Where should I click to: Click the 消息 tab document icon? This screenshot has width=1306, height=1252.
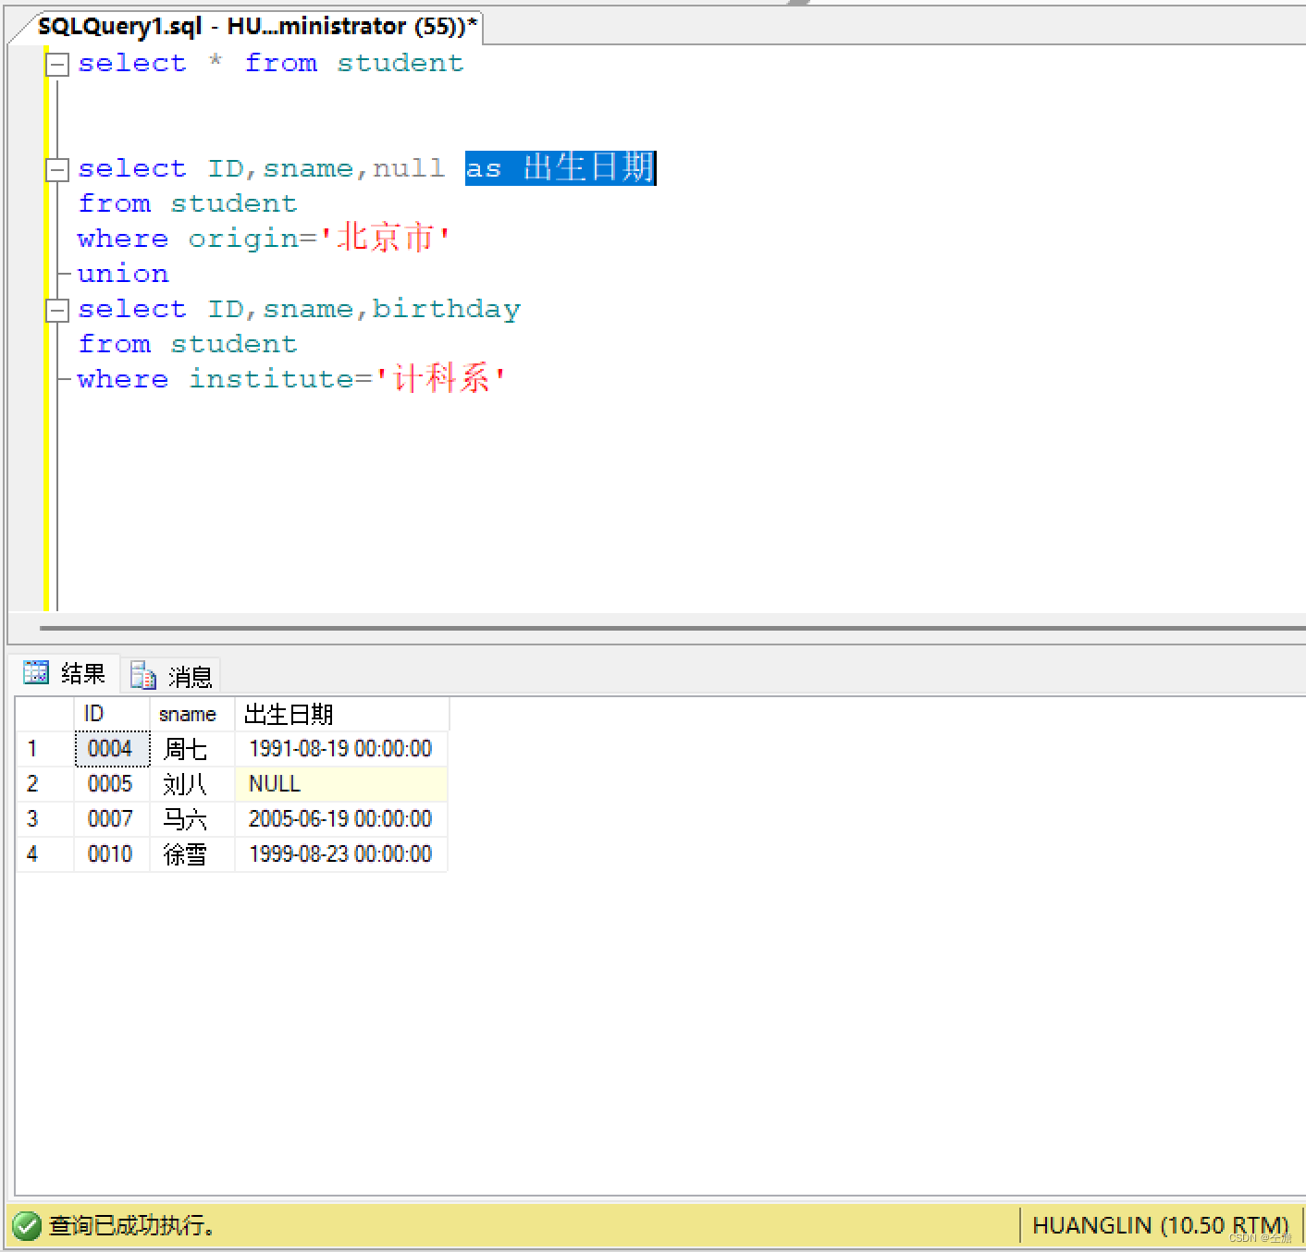pos(143,675)
